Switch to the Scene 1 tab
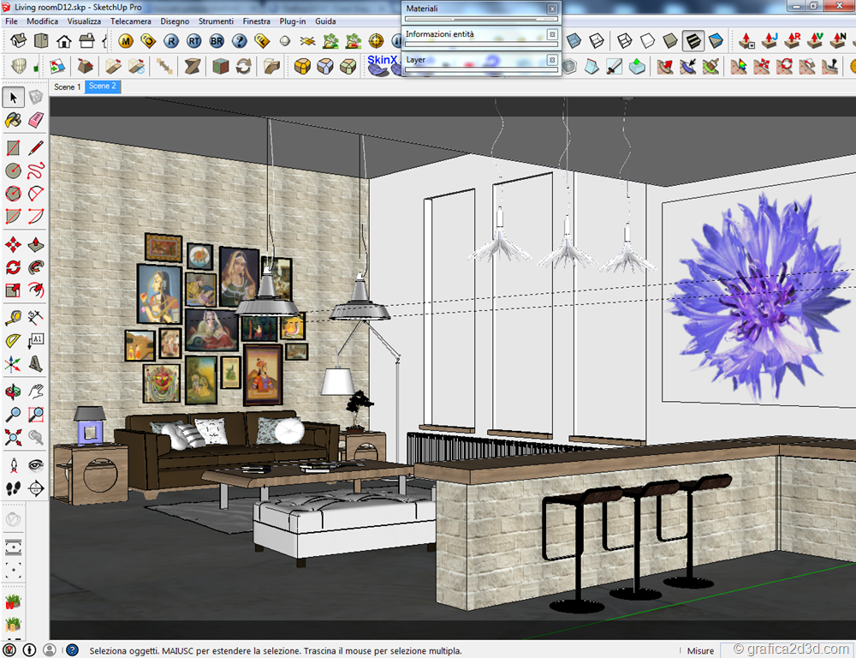856x658 pixels. click(x=68, y=87)
